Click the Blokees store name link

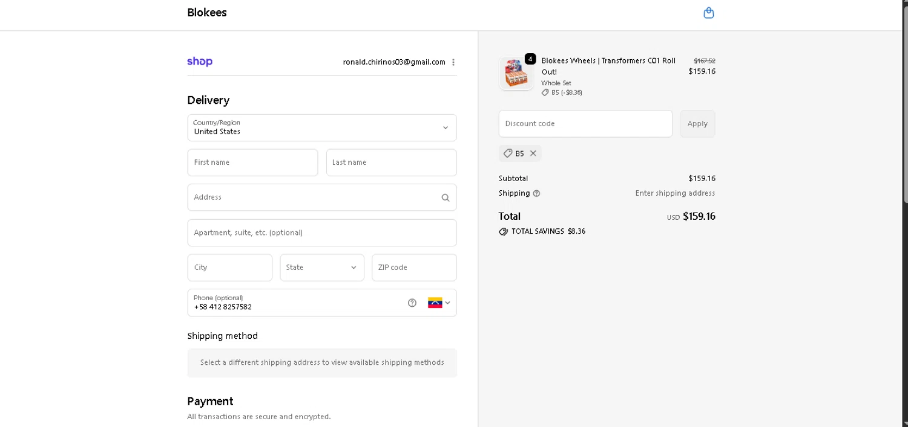207,13
